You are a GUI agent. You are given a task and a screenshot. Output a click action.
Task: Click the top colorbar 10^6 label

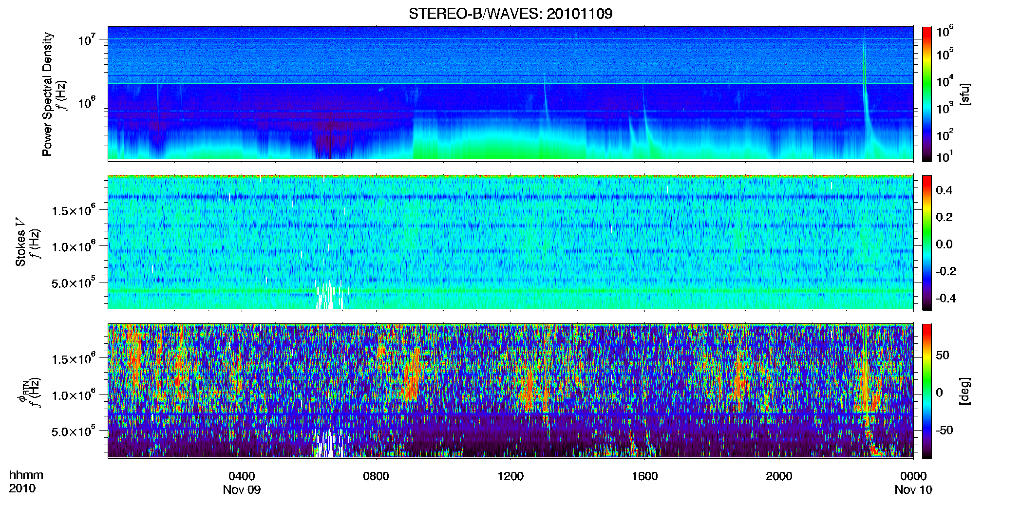pos(945,31)
